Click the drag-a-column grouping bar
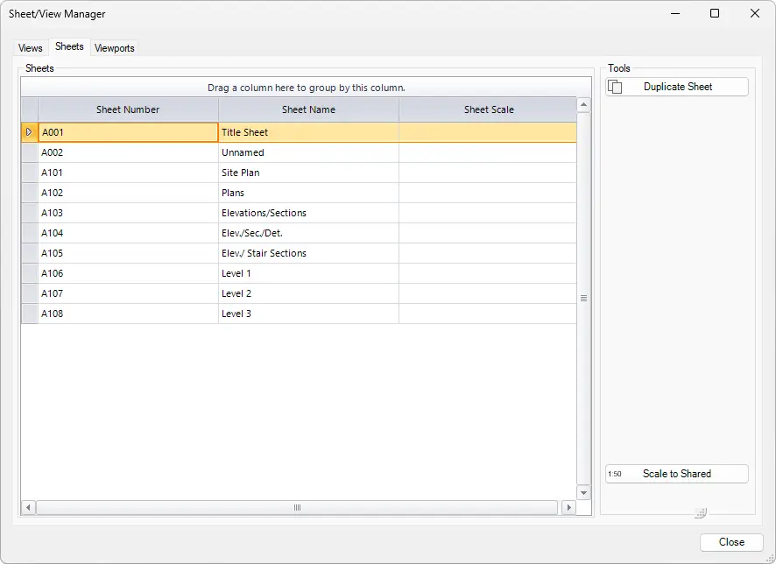Image resolution: width=776 pixels, height=564 pixels. (x=305, y=88)
